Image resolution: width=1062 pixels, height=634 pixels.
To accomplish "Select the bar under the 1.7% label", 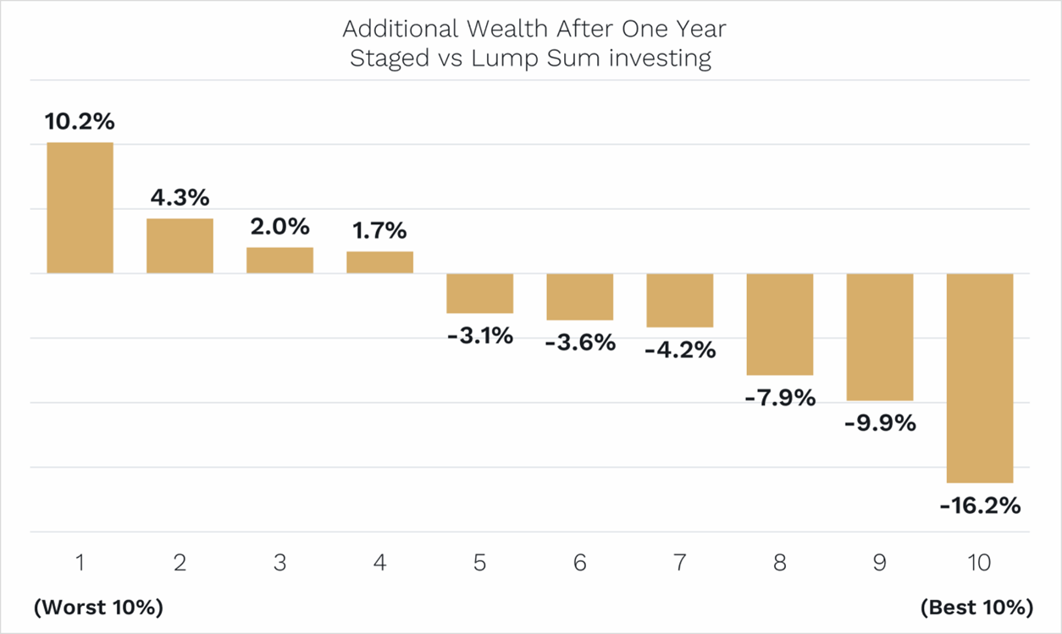I will coord(379,262).
